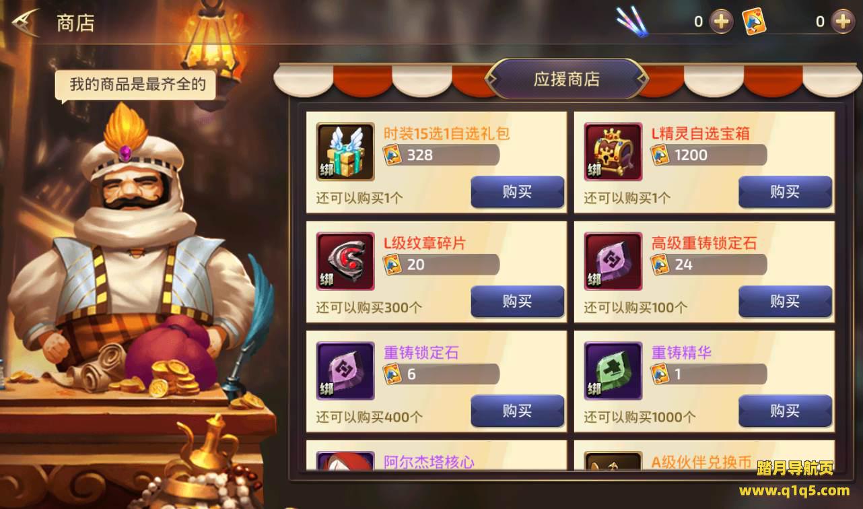Viewport: 863px width, 509px height.
Task: Open the 时装15选1自选礼包 gift box icon
Action: coord(345,151)
